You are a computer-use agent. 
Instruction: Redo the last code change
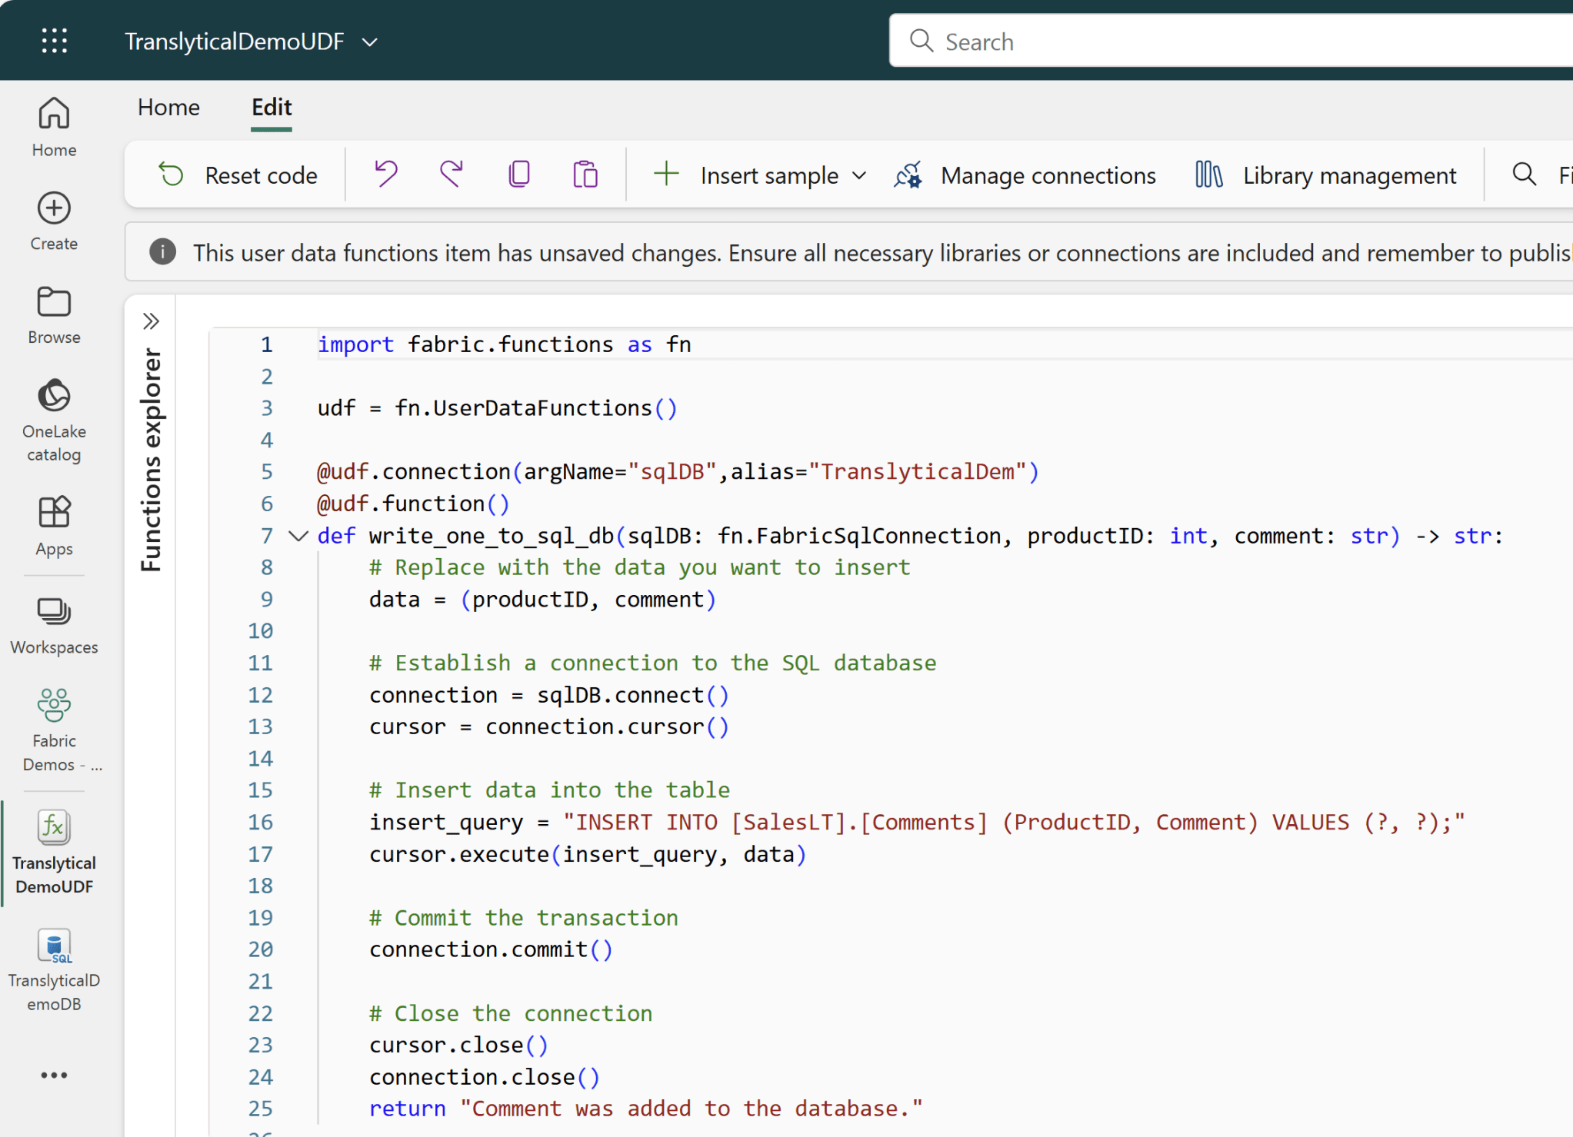451,175
